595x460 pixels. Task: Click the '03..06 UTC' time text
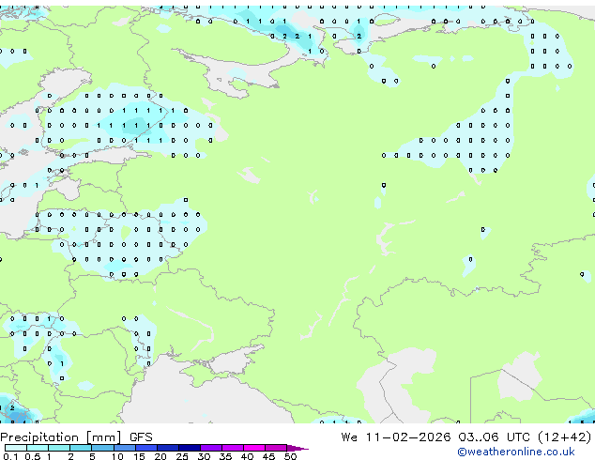(494, 437)
